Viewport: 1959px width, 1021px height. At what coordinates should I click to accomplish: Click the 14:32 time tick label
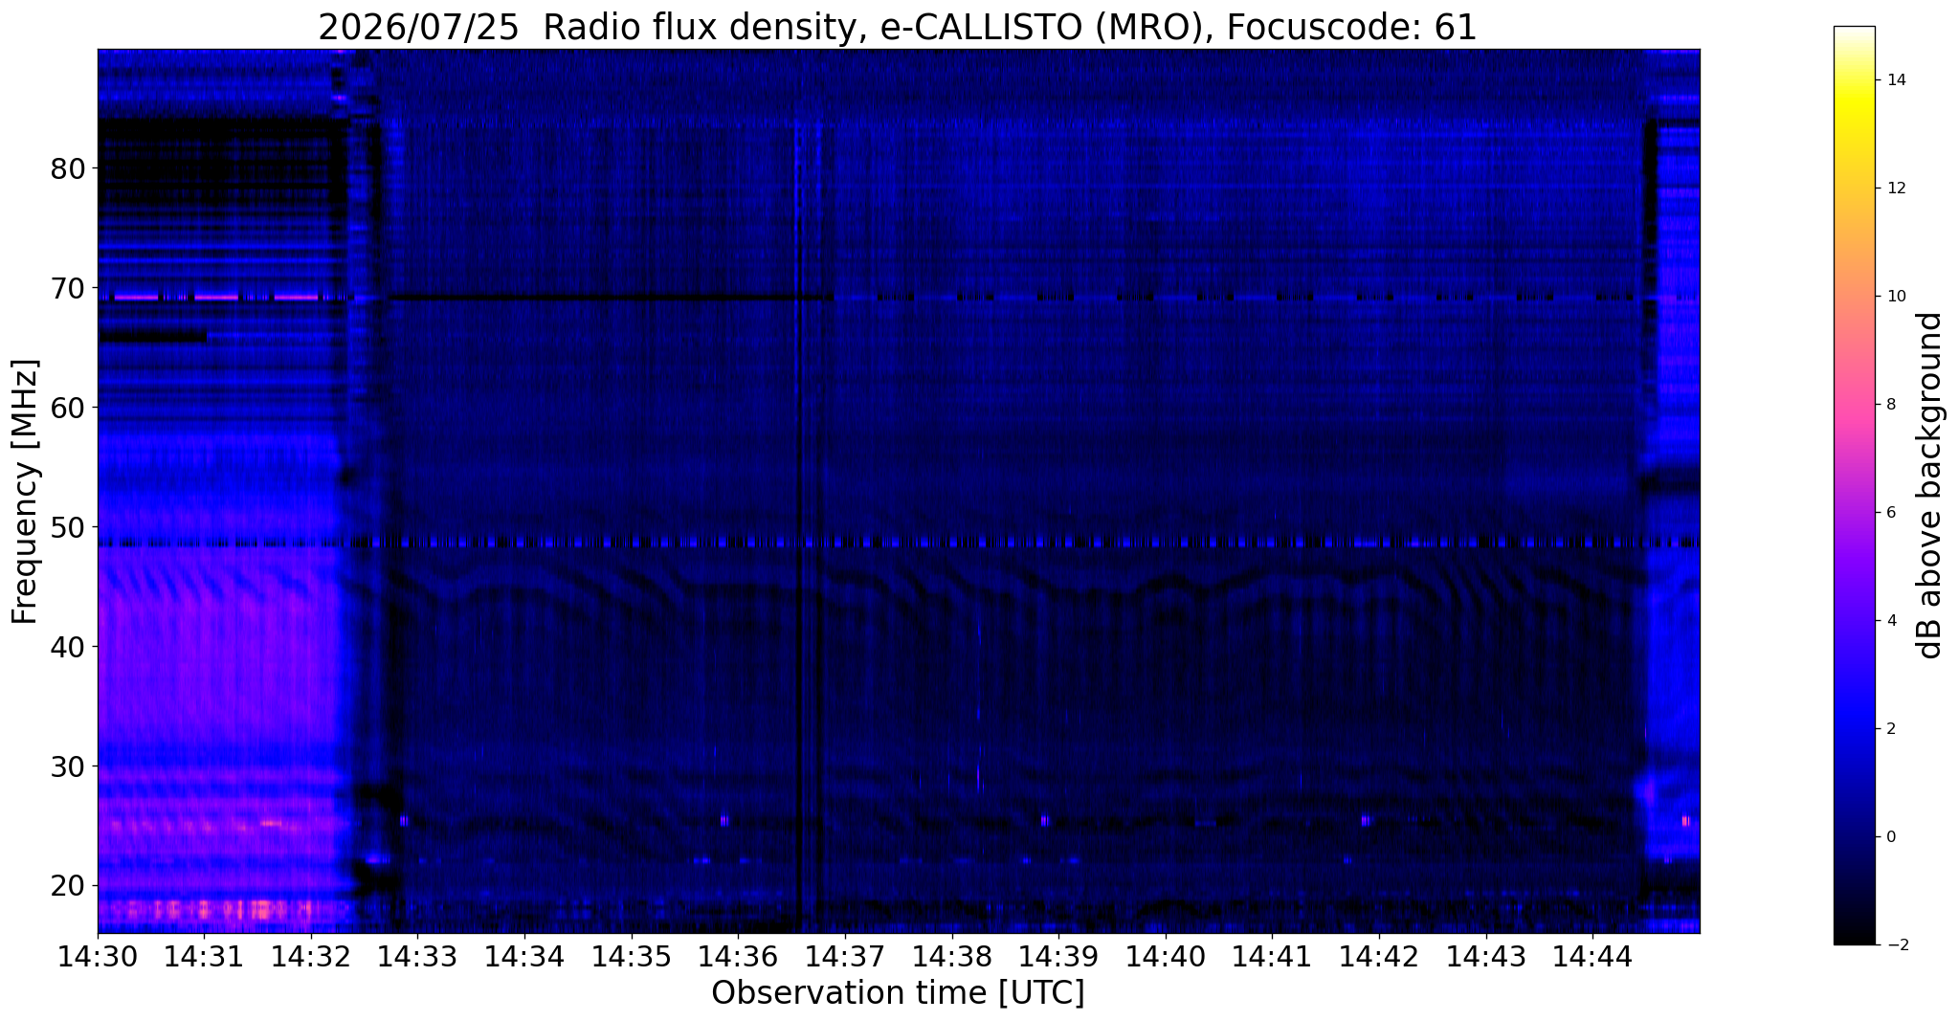(311, 955)
